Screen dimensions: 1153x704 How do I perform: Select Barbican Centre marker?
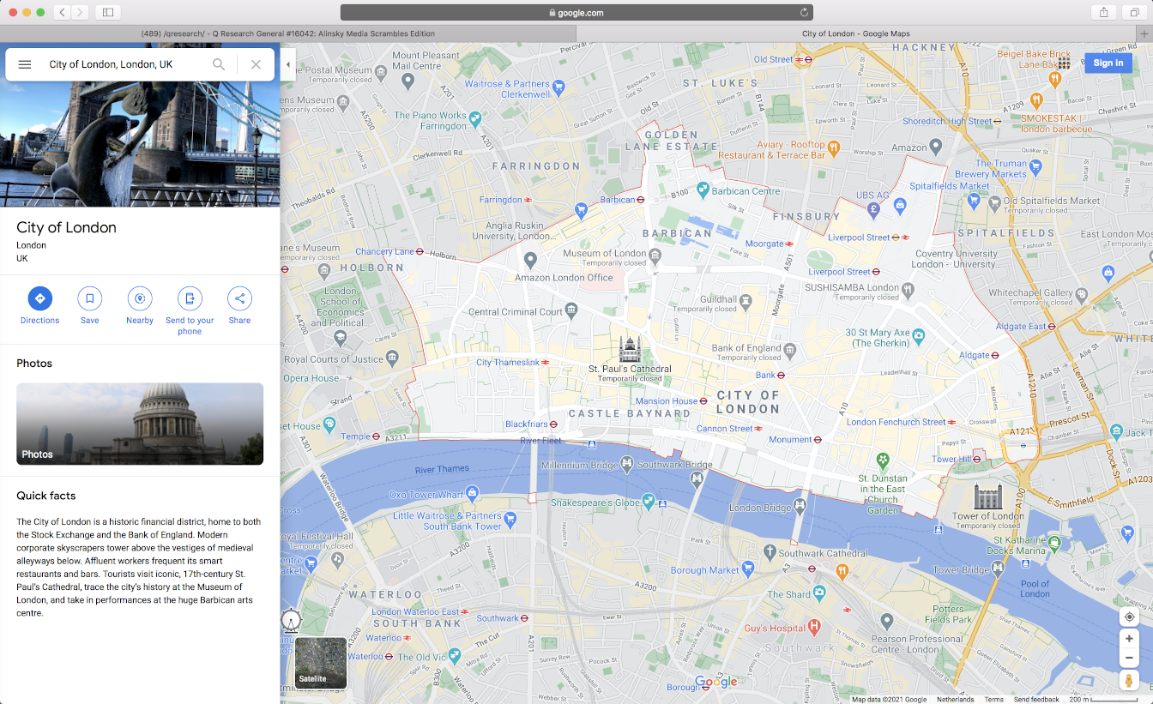(x=703, y=188)
